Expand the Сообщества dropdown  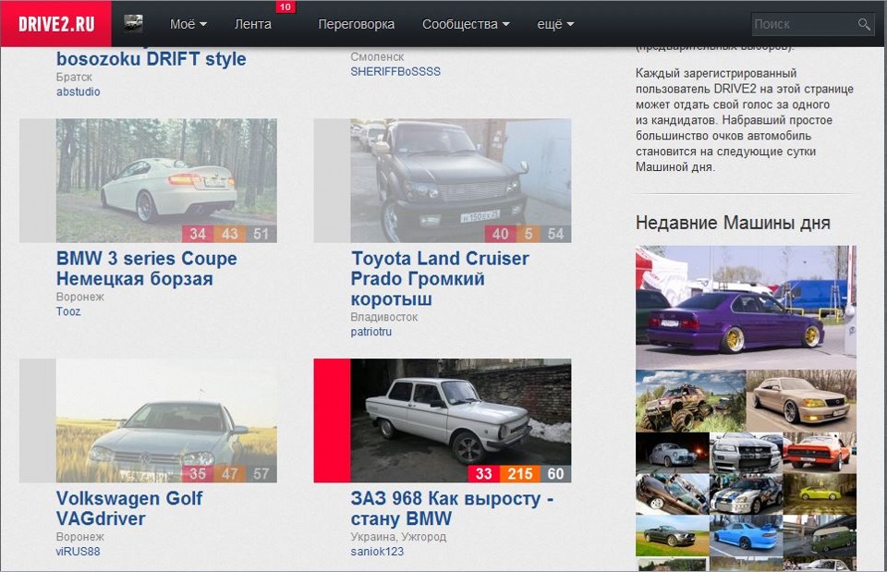coord(466,24)
